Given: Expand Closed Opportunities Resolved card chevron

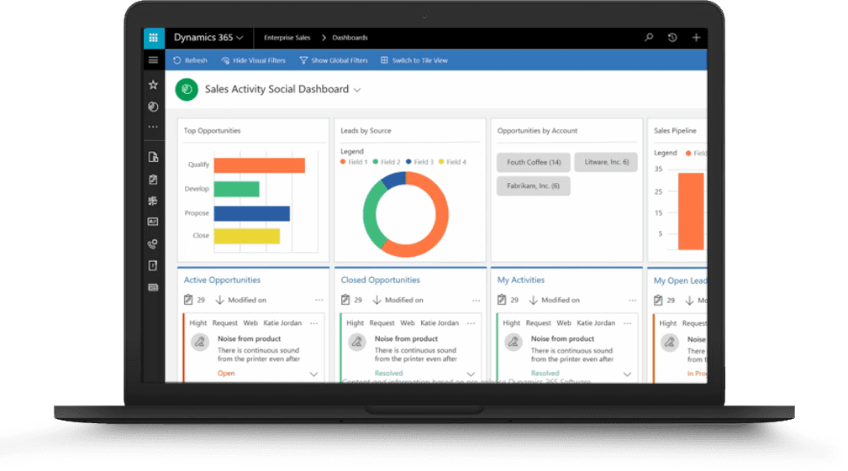Looking at the screenshot, I should coord(471,374).
